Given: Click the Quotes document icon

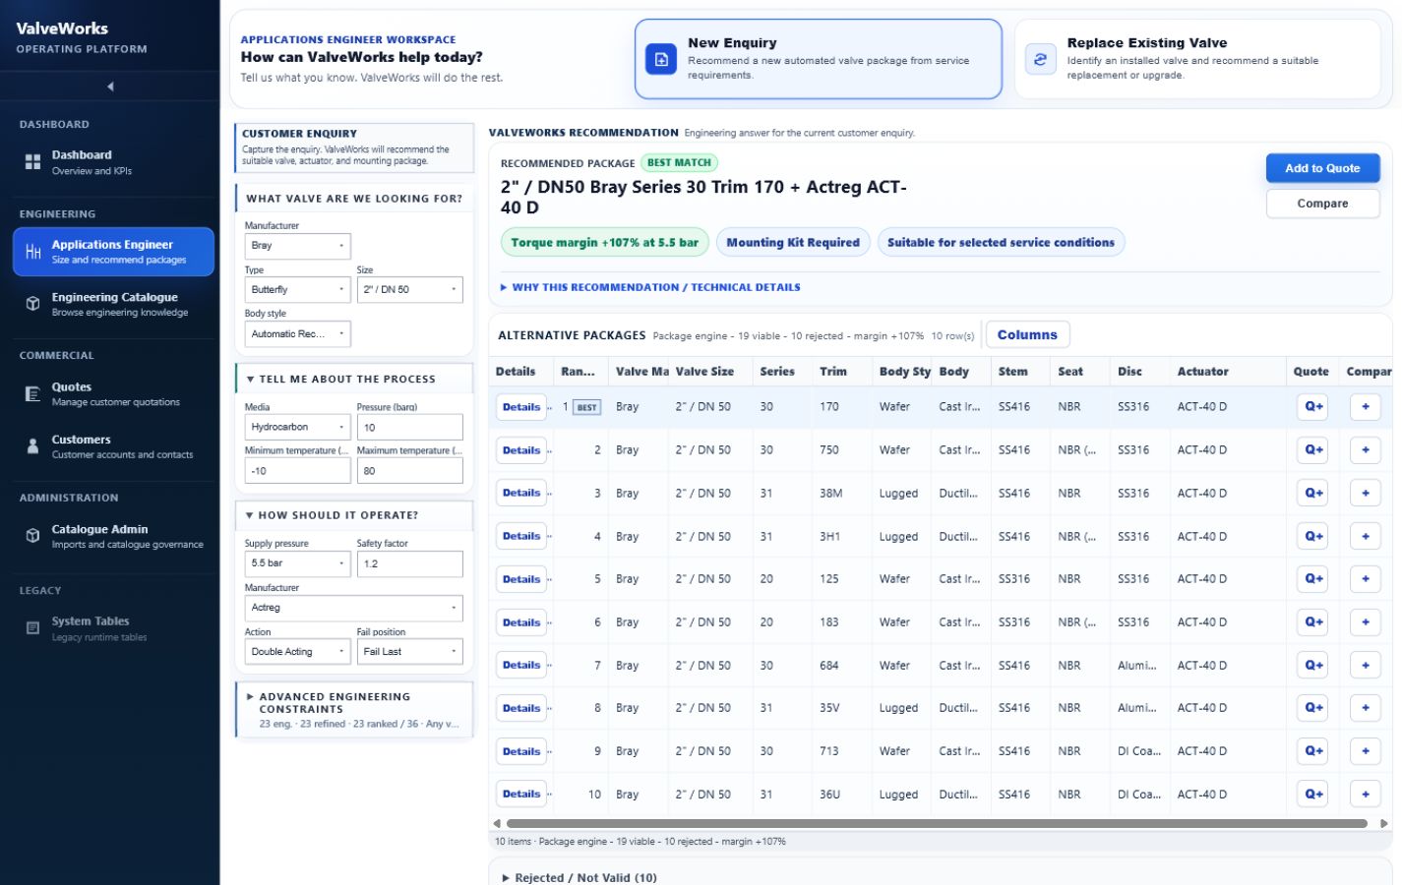Looking at the screenshot, I should (x=32, y=394).
